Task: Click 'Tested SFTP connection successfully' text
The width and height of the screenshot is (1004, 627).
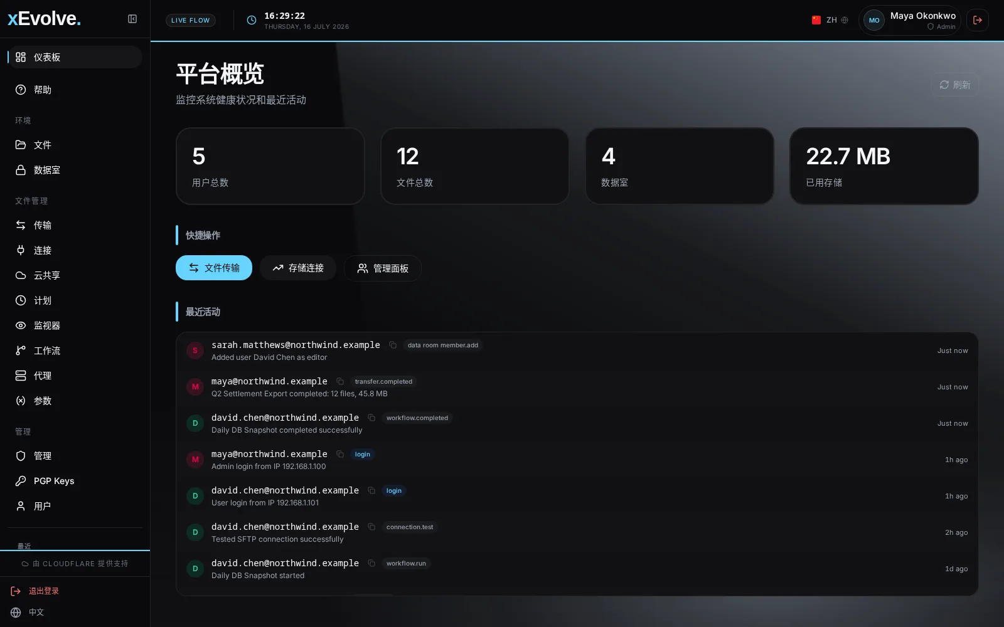Action: [x=277, y=539]
